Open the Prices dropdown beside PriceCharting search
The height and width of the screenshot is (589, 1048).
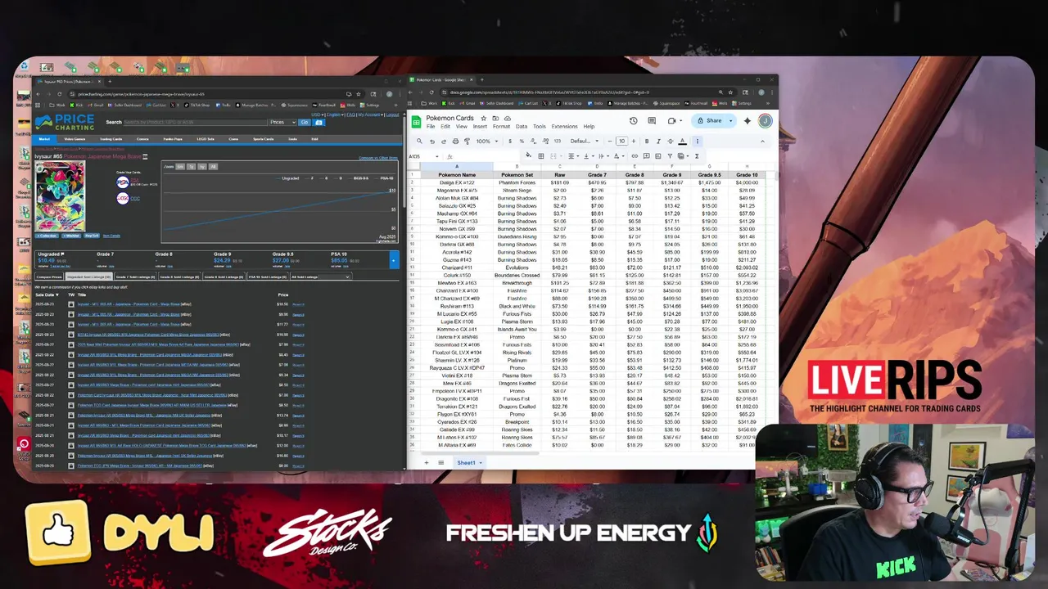point(282,122)
